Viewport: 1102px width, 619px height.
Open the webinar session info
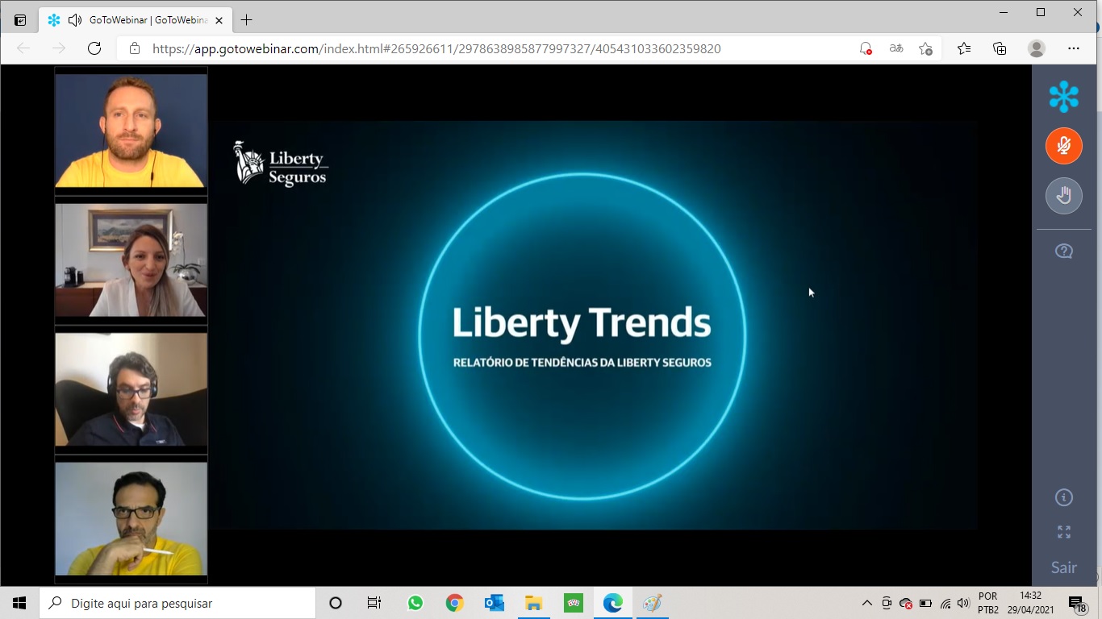[1063, 498]
